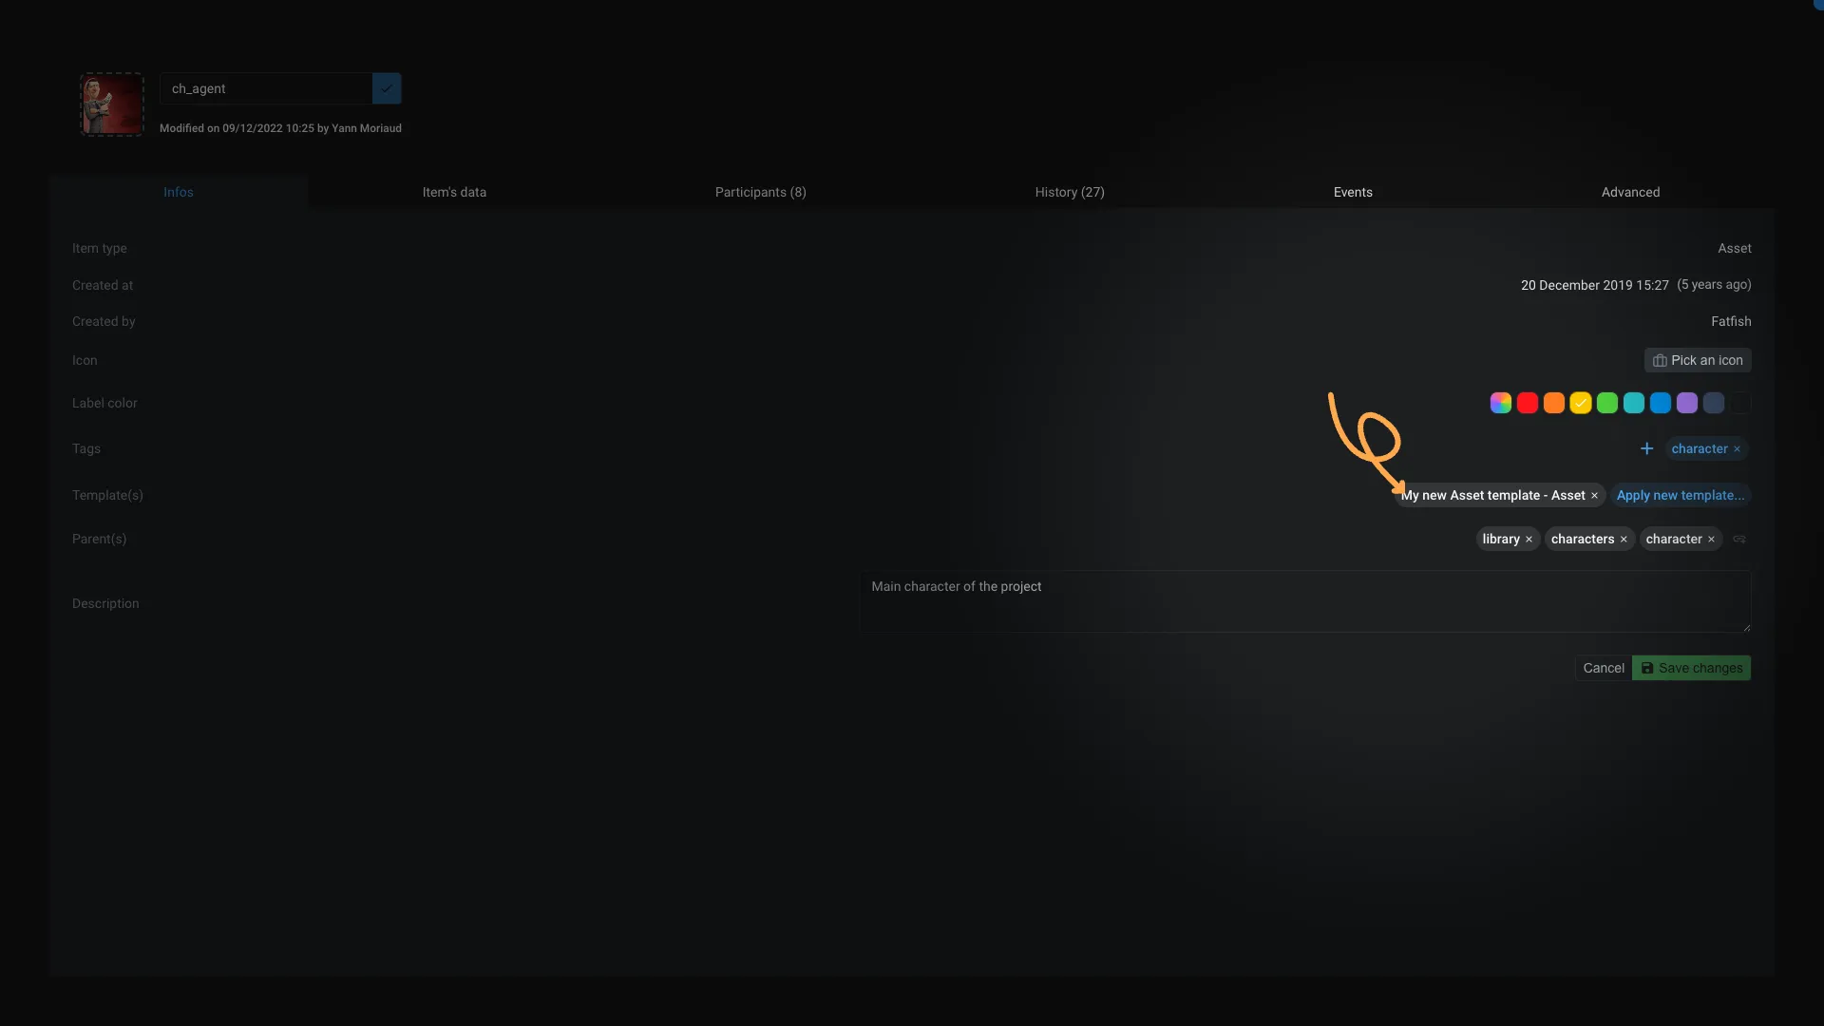Expand the Participants panel tab
The height and width of the screenshot is (1026, 1824).
click(759, 192)
